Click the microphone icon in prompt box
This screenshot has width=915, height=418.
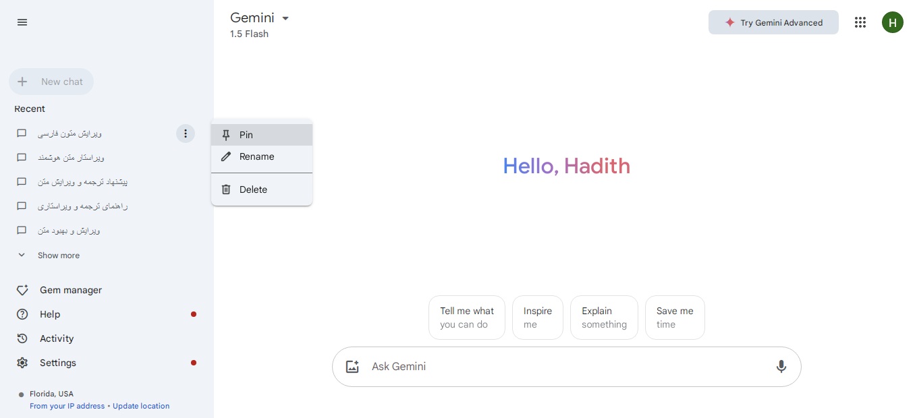pyautogui.click(x=781, y=367)
